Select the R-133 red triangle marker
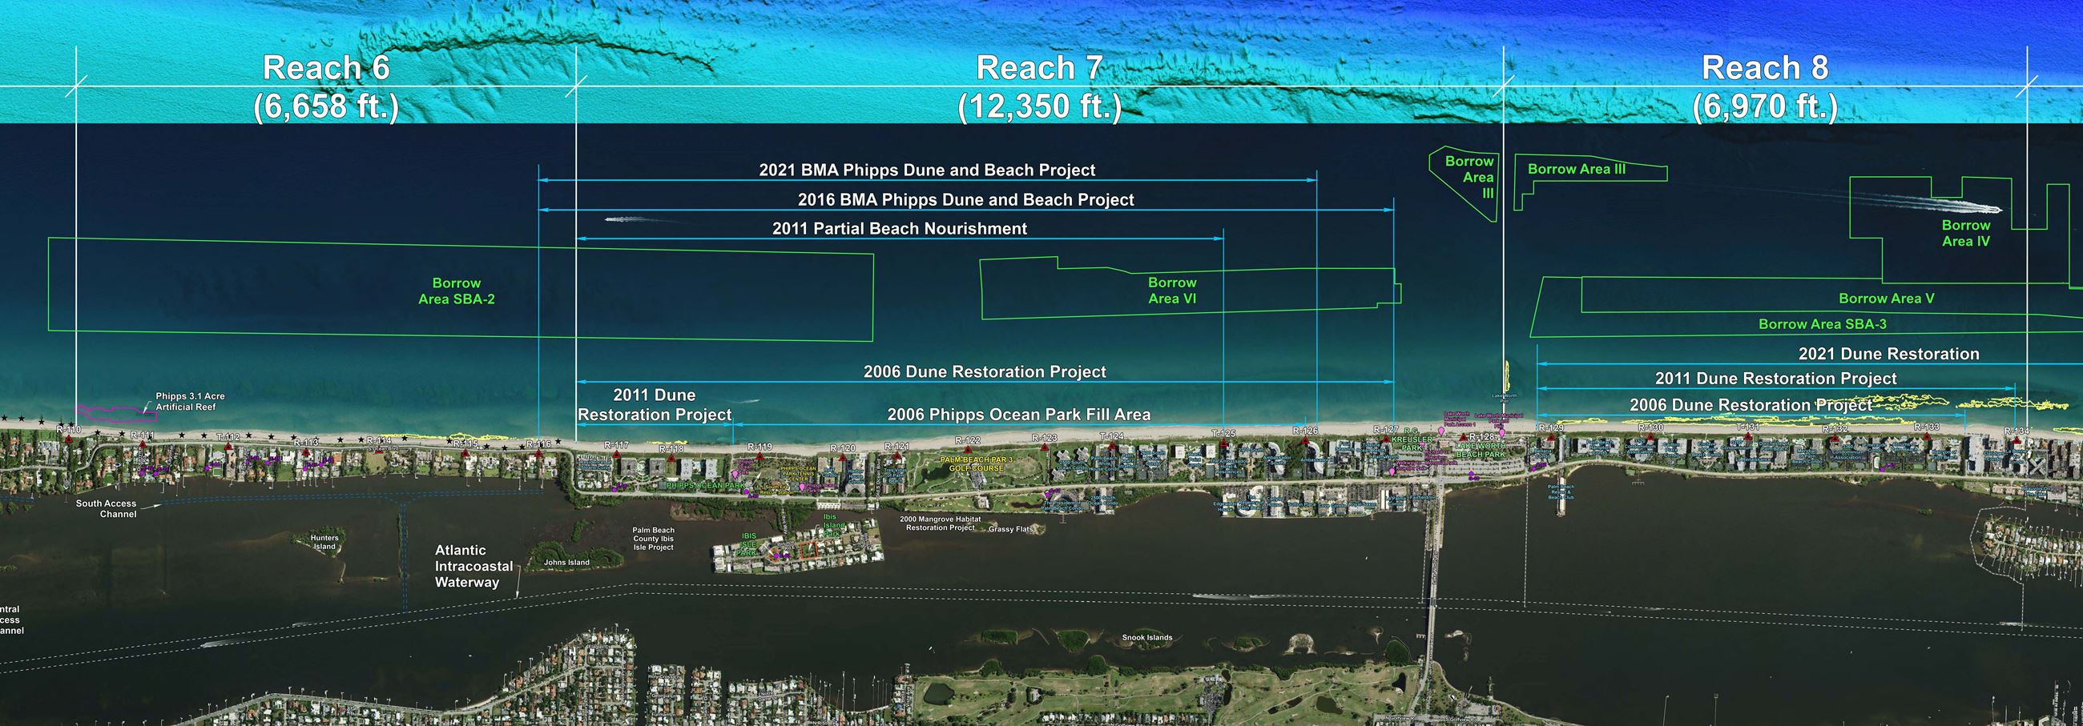 coord(1927,437)
